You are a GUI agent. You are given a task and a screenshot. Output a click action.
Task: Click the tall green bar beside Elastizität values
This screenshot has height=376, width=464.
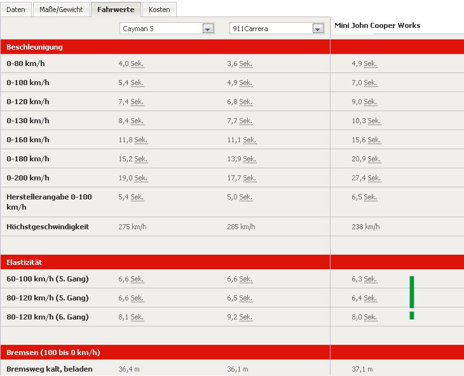[412, 292]
